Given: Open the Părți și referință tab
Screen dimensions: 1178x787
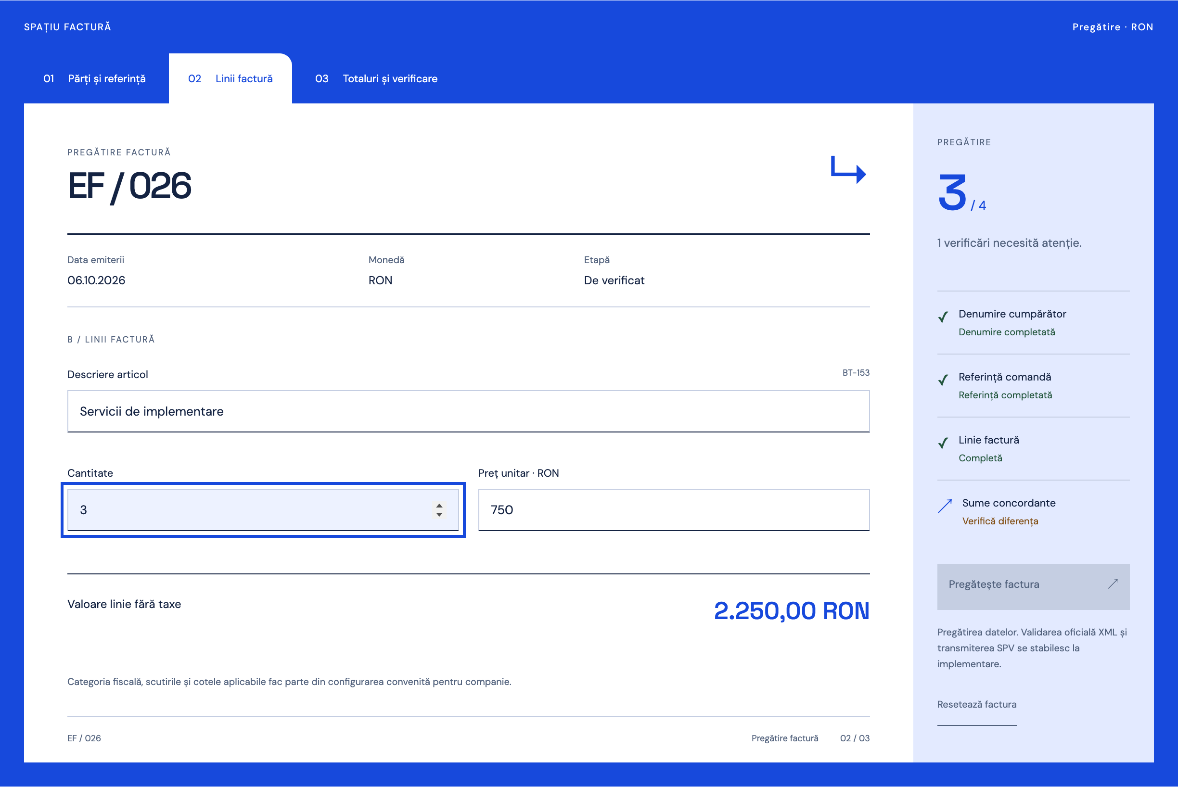Looking at the screenshot, I should (x=94, y=79).
